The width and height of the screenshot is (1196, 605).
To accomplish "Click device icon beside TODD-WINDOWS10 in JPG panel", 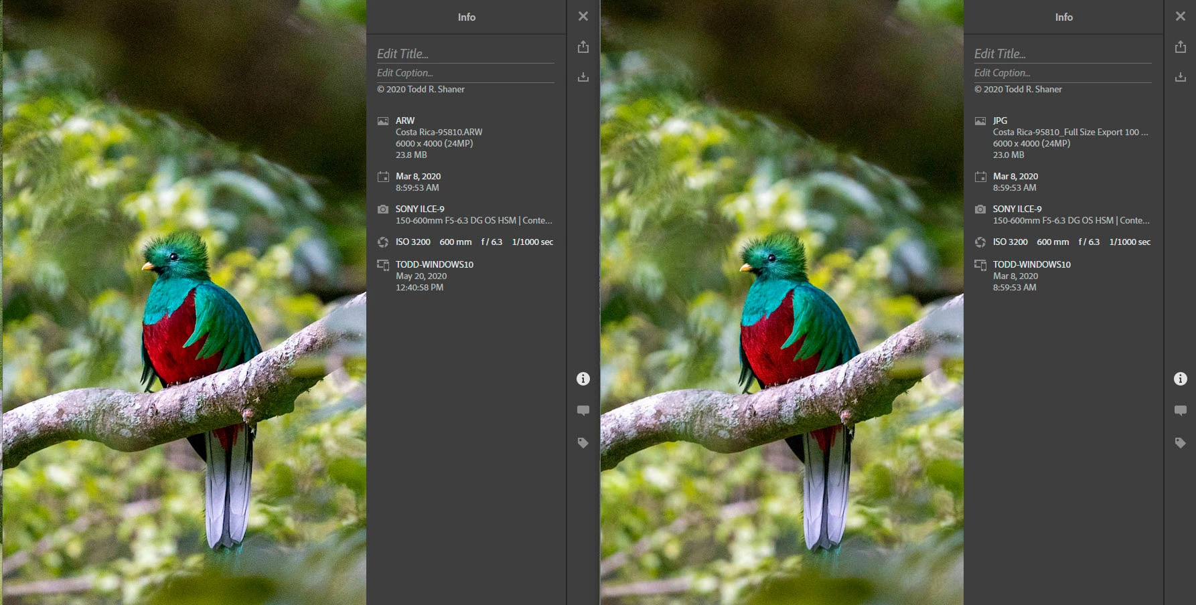I will 980,265.
